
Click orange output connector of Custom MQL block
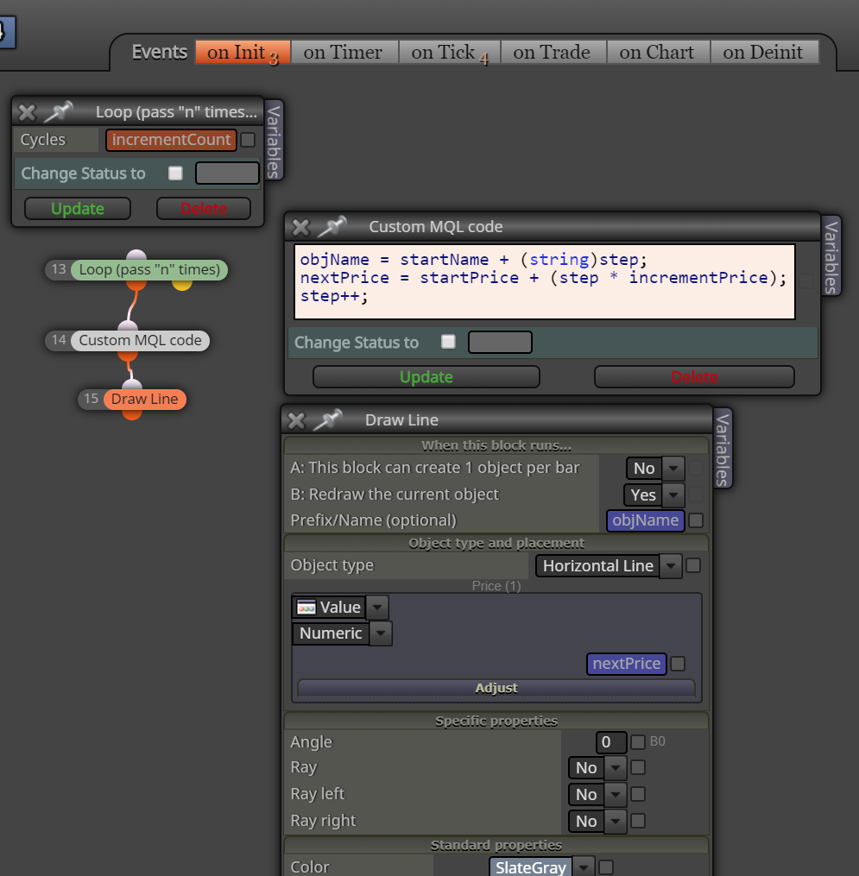click(128, 356)
